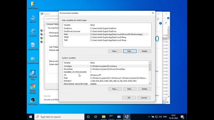Click system variables scrollbar thumb

point(150,67)
